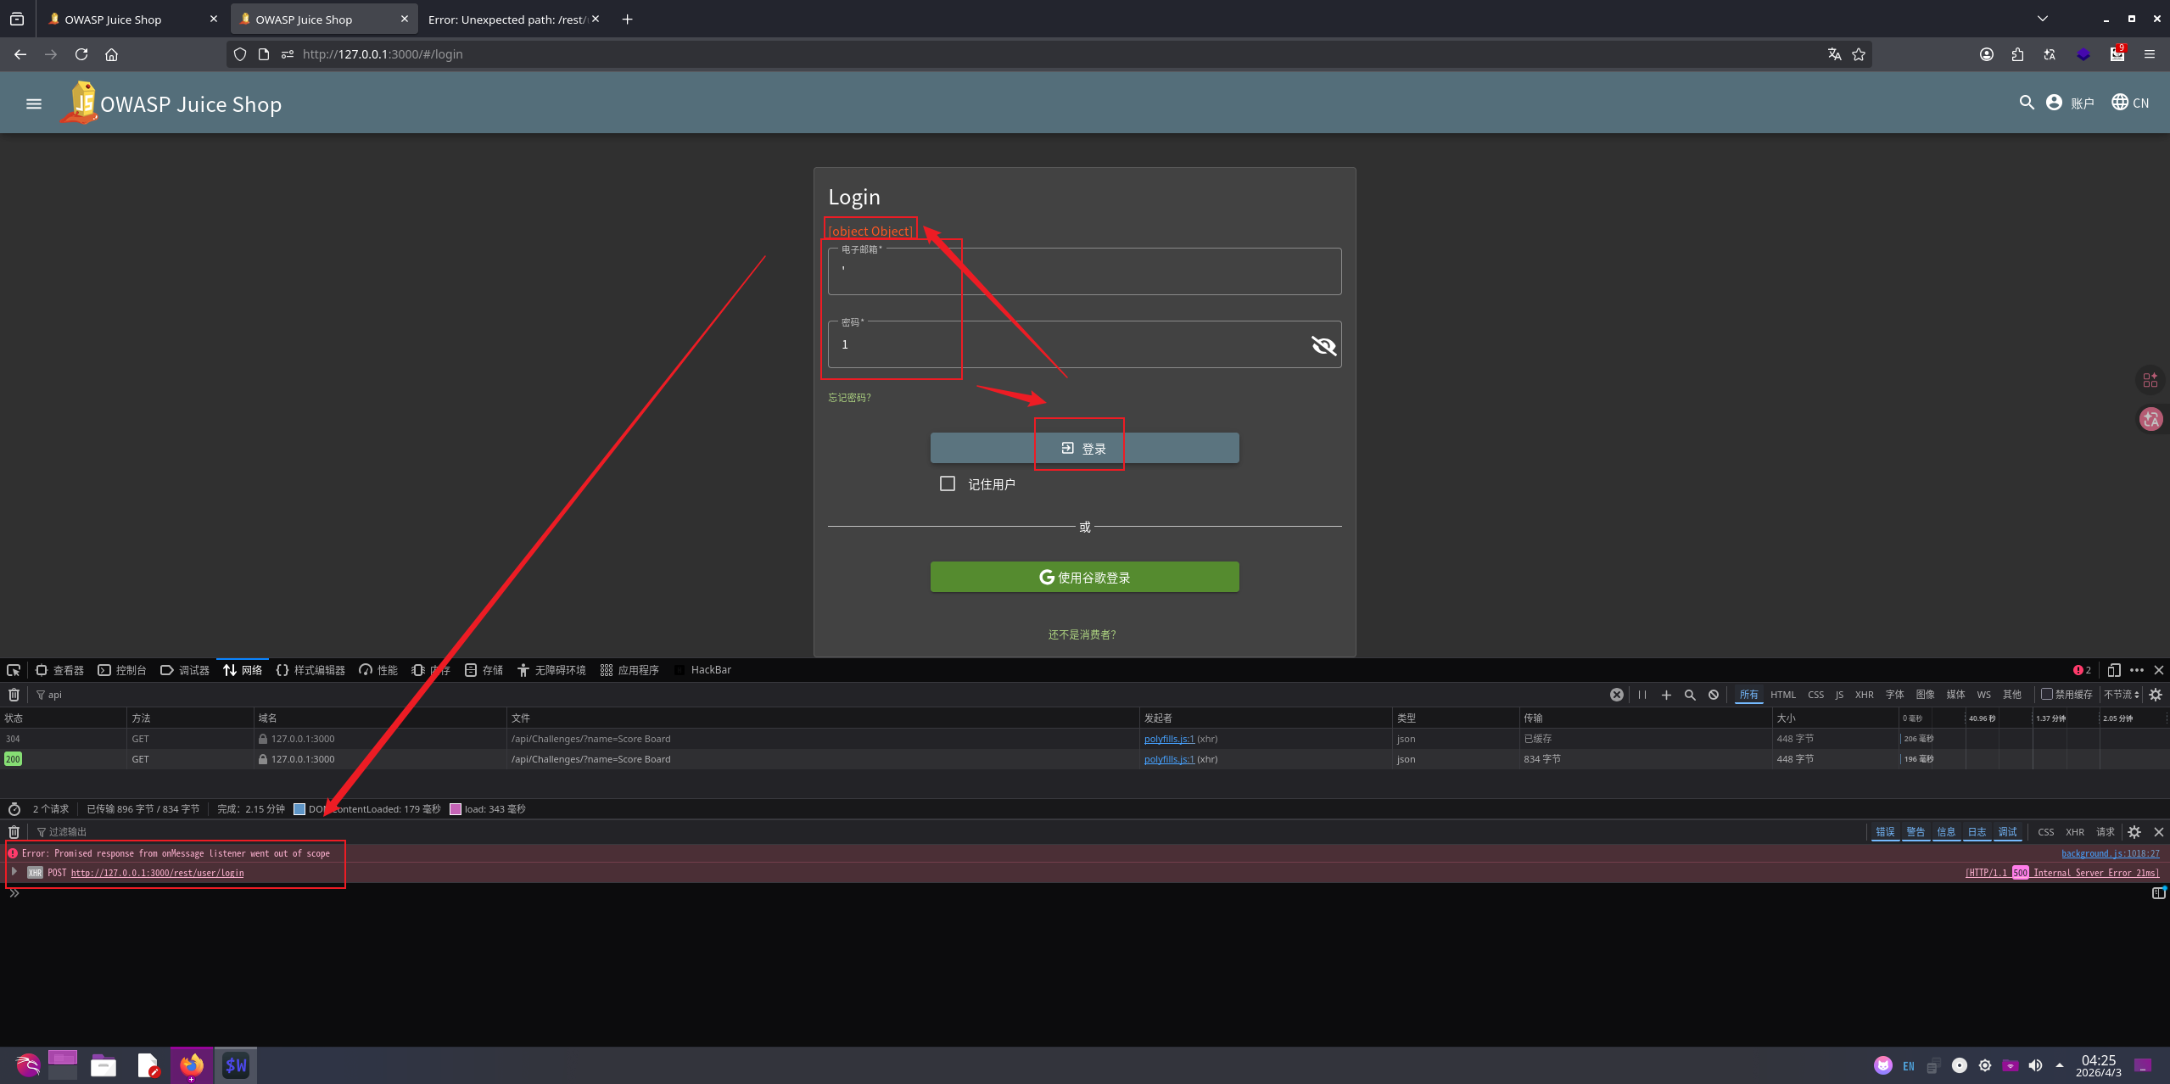
Task: Clear the api filter text with X icon
Action: point(1617,695)
